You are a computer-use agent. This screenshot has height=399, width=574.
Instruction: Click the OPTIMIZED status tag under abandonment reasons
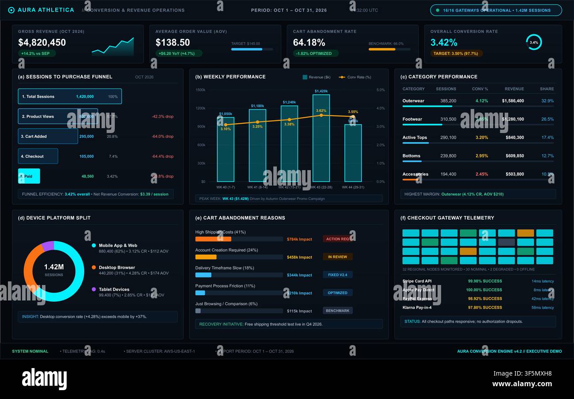click(x=338, y=293)
